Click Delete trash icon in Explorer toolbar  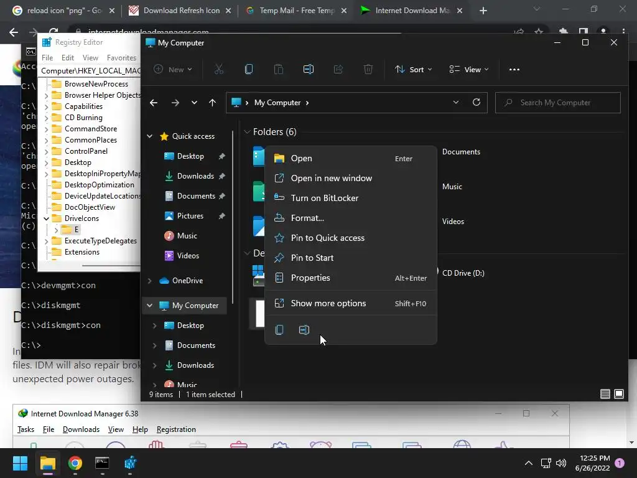[x=368, y=70]
